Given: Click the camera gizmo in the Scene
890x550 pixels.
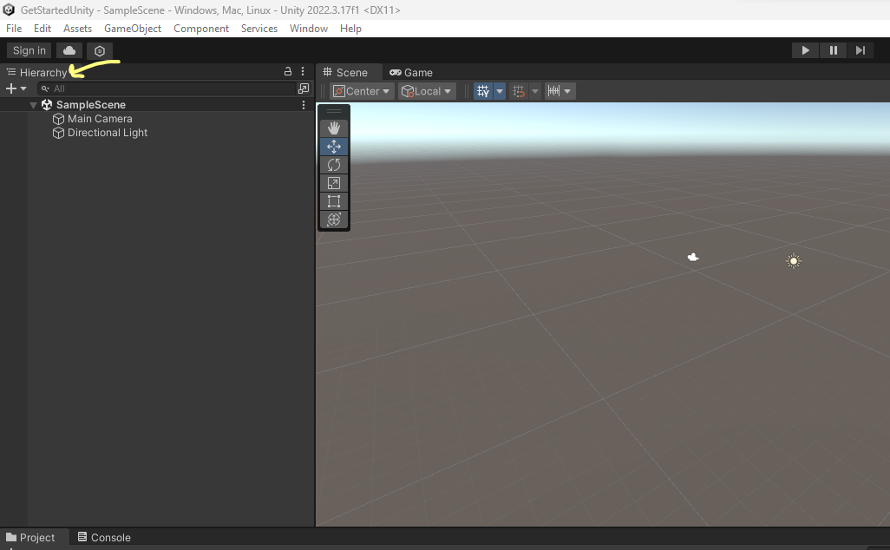Looking at the screenshot, I should click(x=692, y=257).
